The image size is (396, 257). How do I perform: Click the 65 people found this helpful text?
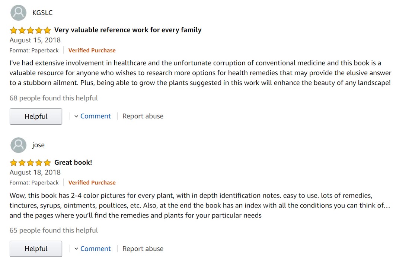(54, 230)
